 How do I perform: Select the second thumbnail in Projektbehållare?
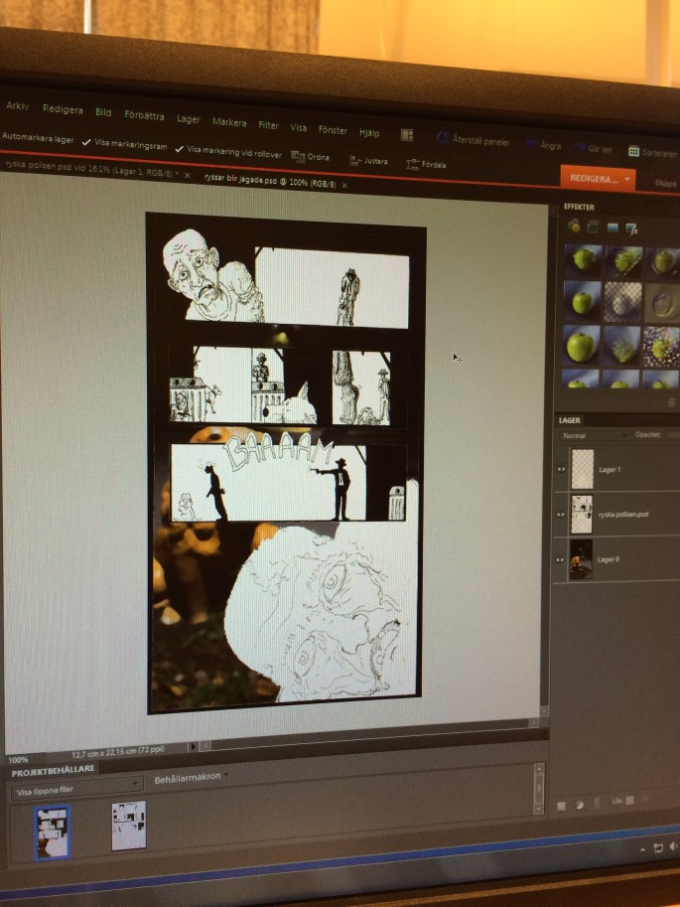128,826
